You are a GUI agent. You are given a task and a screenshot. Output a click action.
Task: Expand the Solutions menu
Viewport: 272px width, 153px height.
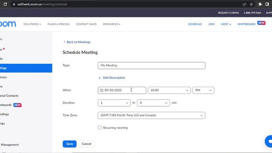32,24
